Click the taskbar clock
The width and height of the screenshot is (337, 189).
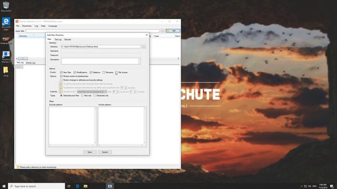tap(323, 186)
